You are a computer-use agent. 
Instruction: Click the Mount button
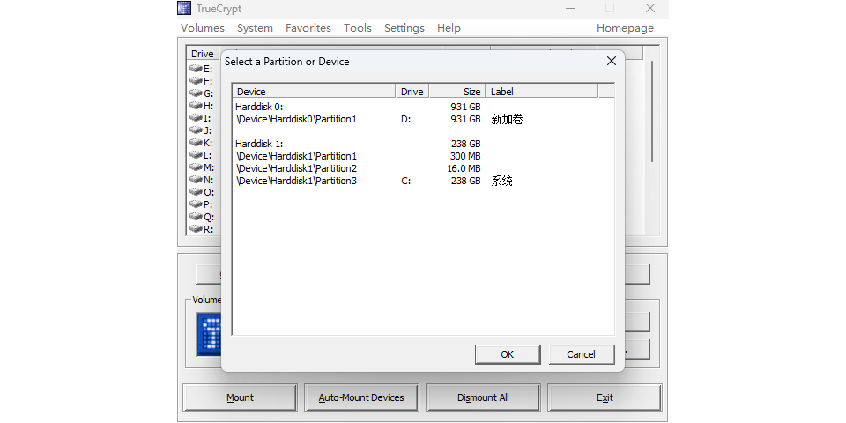pos(240,397)
